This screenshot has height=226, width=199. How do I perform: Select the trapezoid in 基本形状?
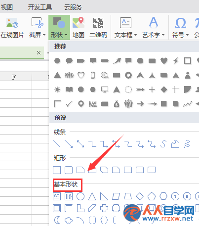coord(128,196)
